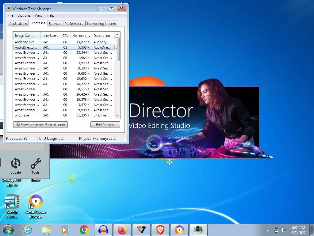
Task: Open the Help menu
Action: point(50,15)
